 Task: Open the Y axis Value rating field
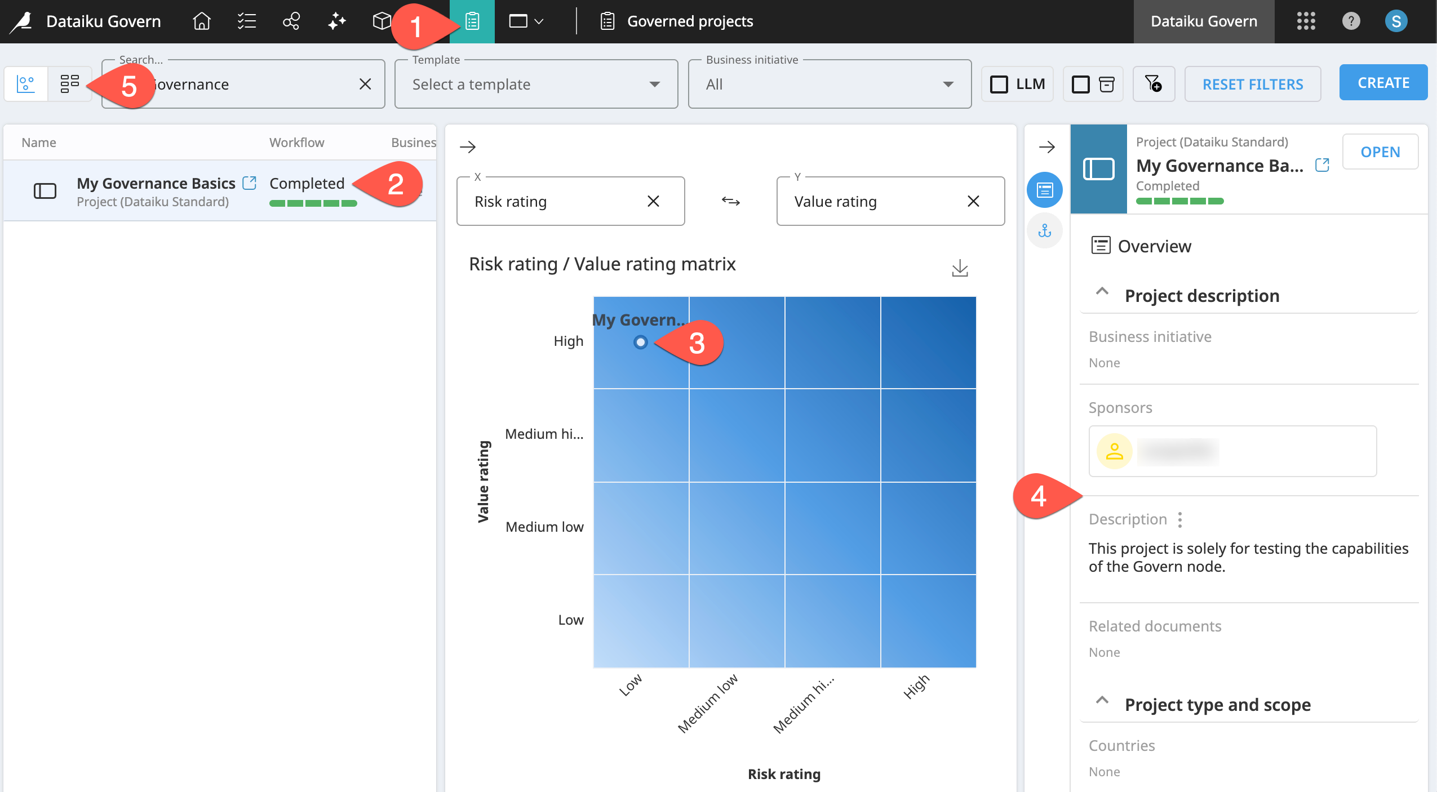point(890,201)
